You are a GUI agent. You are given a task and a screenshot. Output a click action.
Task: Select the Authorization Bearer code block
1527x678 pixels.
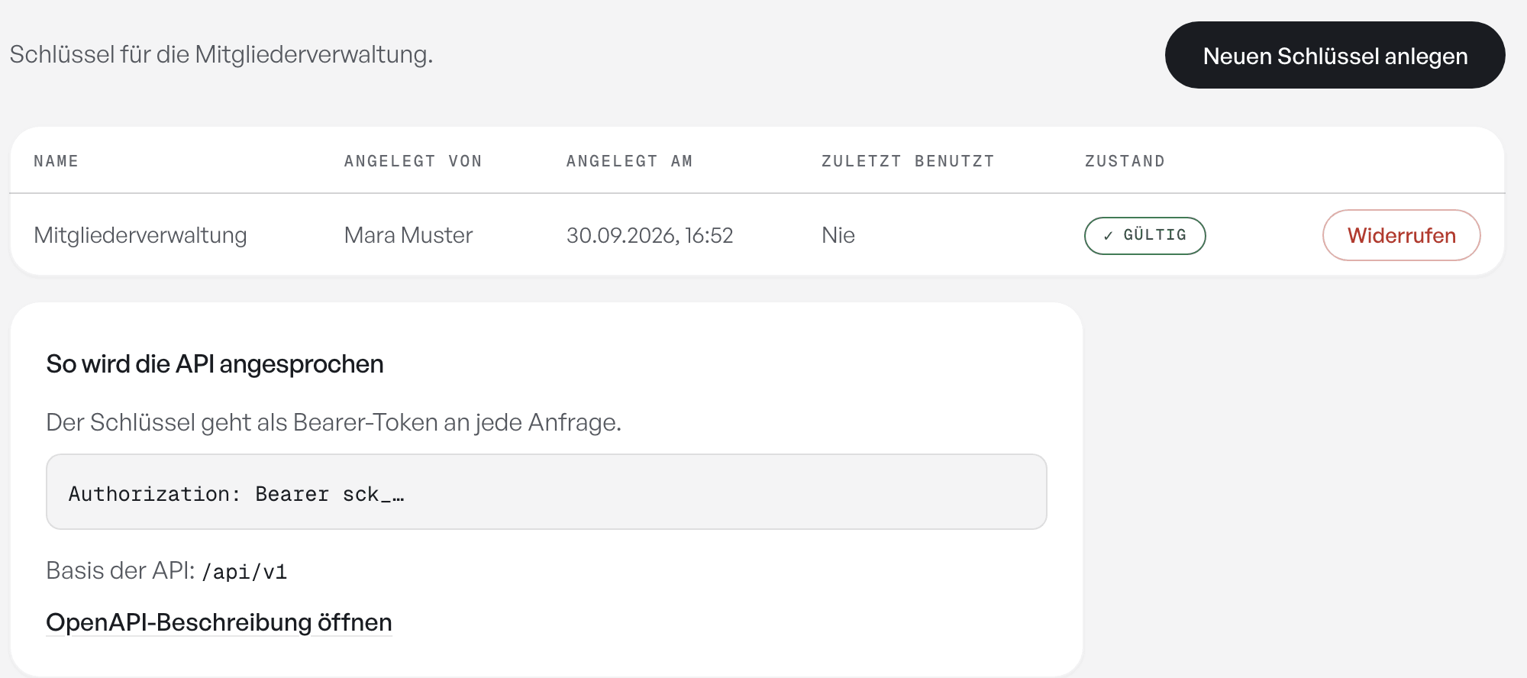546,492
